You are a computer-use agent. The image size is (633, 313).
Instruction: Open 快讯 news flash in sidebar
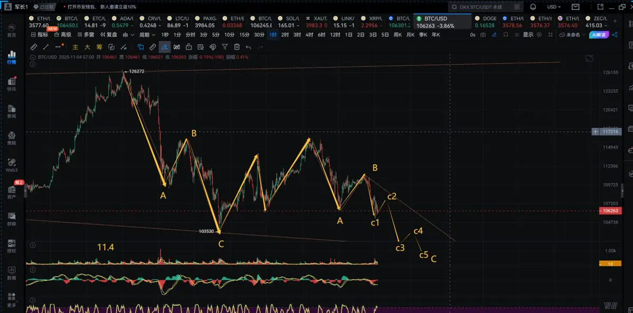(11, 84)
